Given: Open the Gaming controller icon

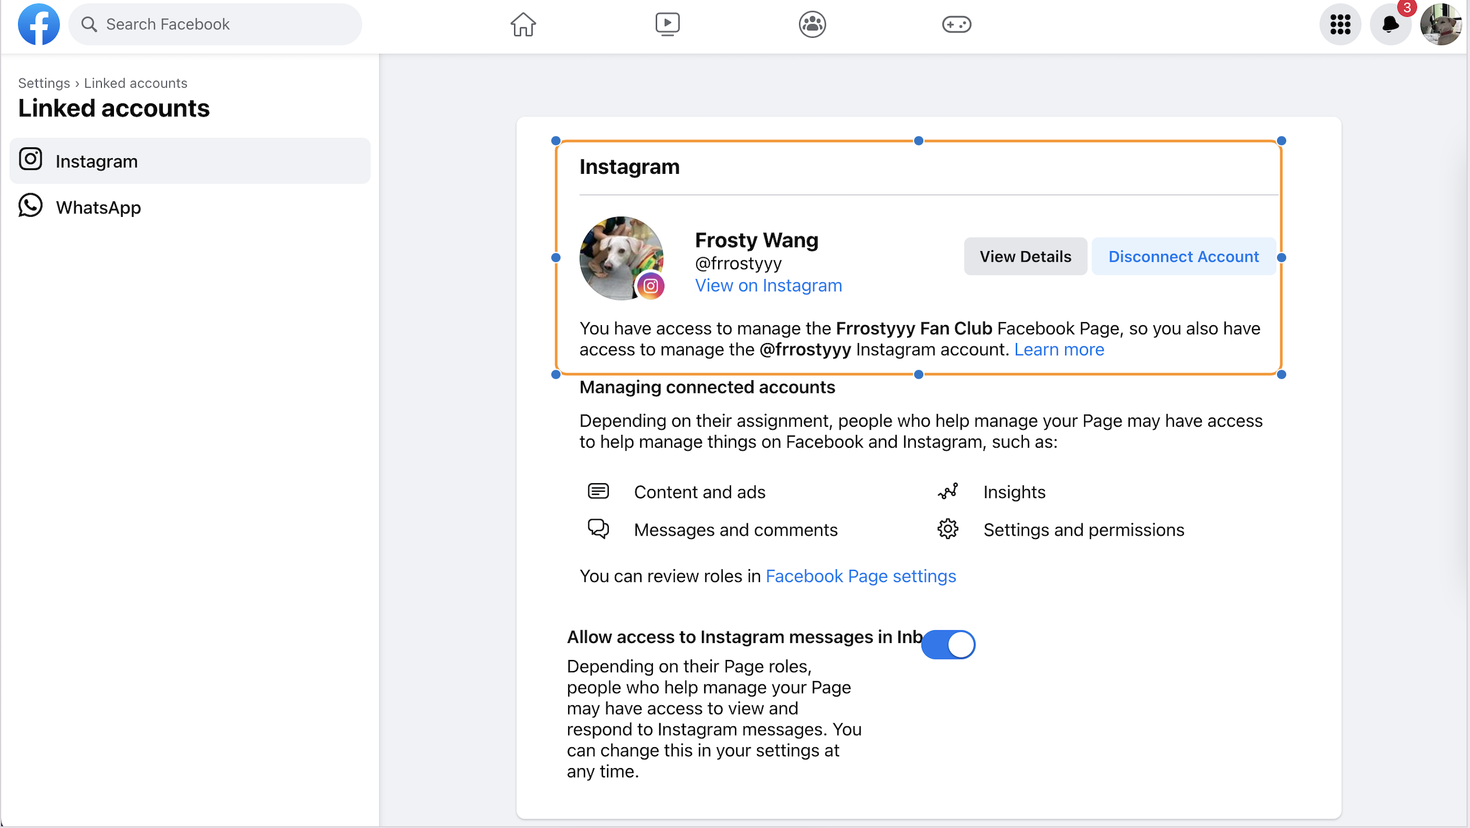Looking at the screenshot, I should coord(956,24).
